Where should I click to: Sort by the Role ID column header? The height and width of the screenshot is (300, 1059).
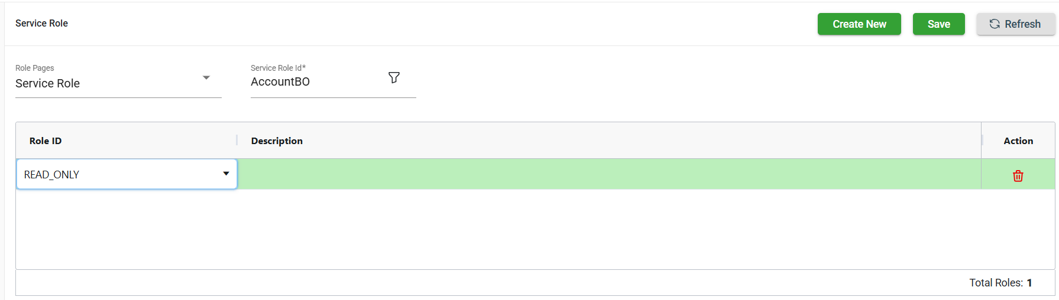click(x=46, y=141)
